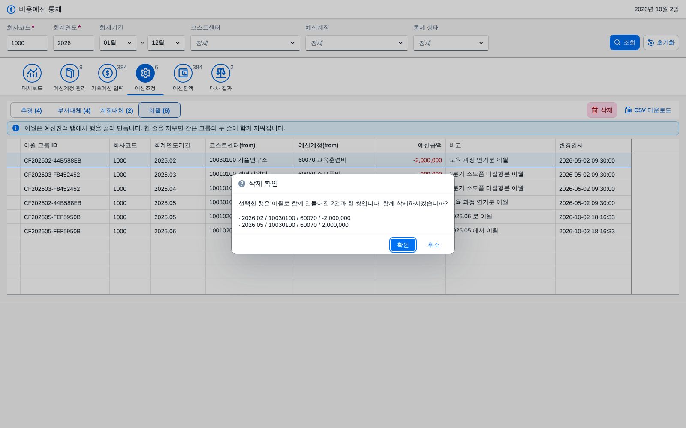This screenshot has width=686, height=428.
Task: Switch to 계정대체 (2) tab
Action: pos(117,110)
